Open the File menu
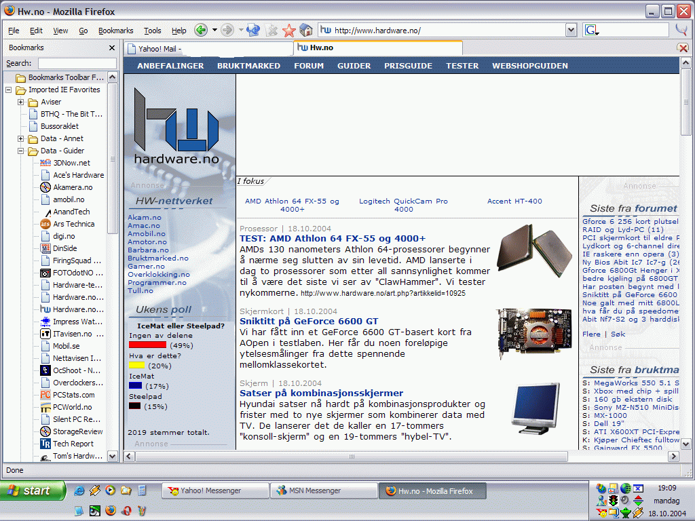This screenshot has width=695, height=521. point(14,31)
